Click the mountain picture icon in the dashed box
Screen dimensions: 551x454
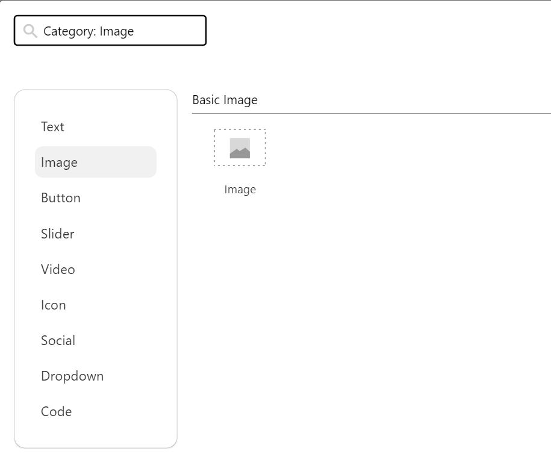pyautogui.click(x=240, y=148)
